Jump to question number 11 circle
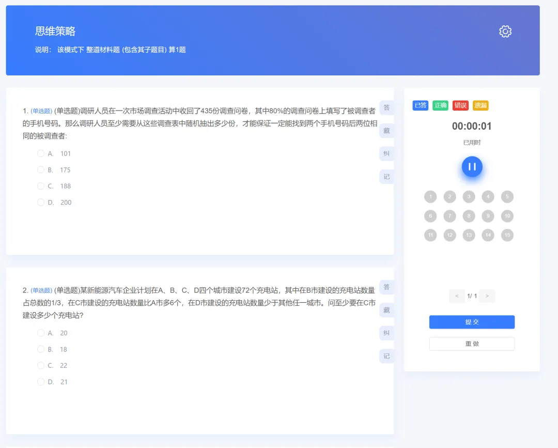558x448 pixels. 430,235
